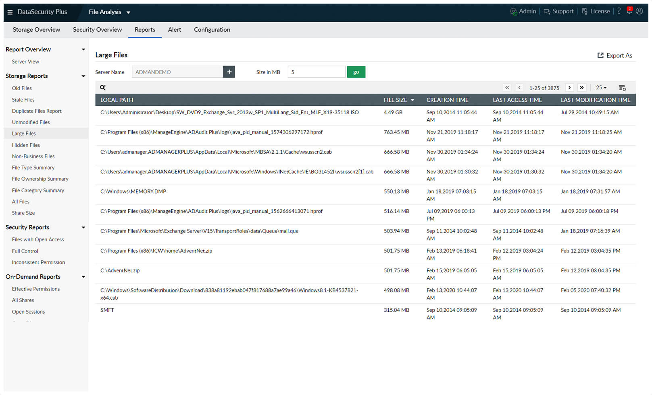Go to the last page arrow

581,88
